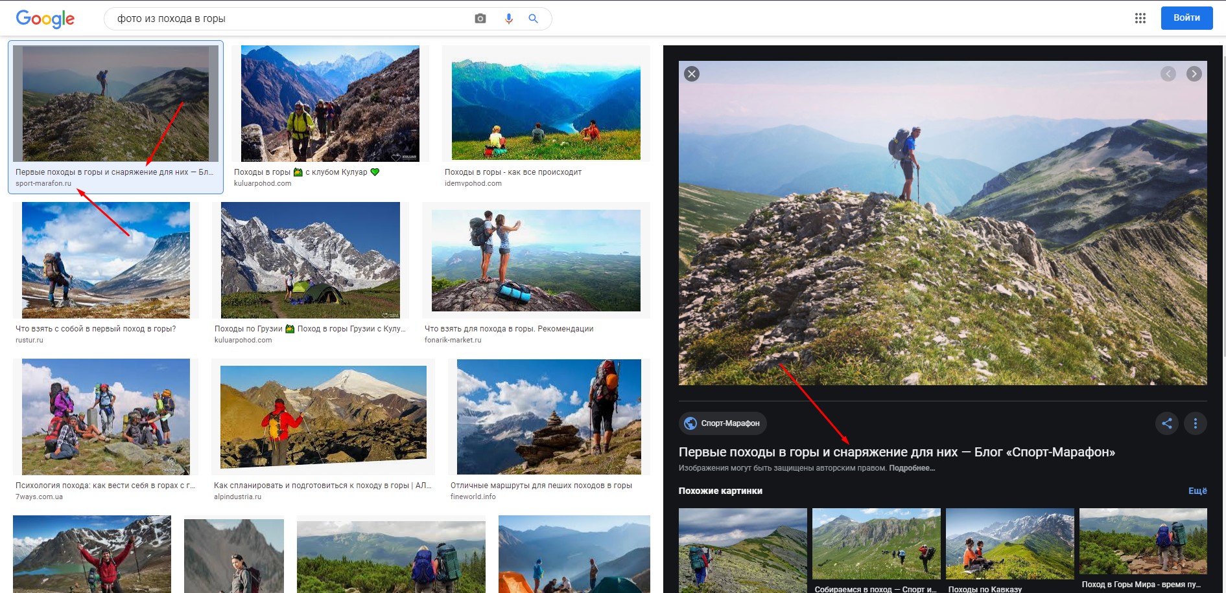Select the Кулуар club hikers thumbnail

click(x=330, y=104)
